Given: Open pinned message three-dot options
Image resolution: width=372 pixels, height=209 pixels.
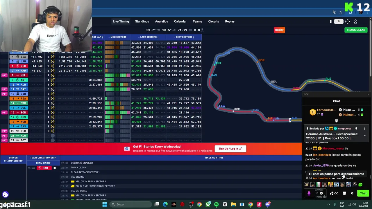Looking at the screenshot, I should pyautogui.click(x=364, y=129).
